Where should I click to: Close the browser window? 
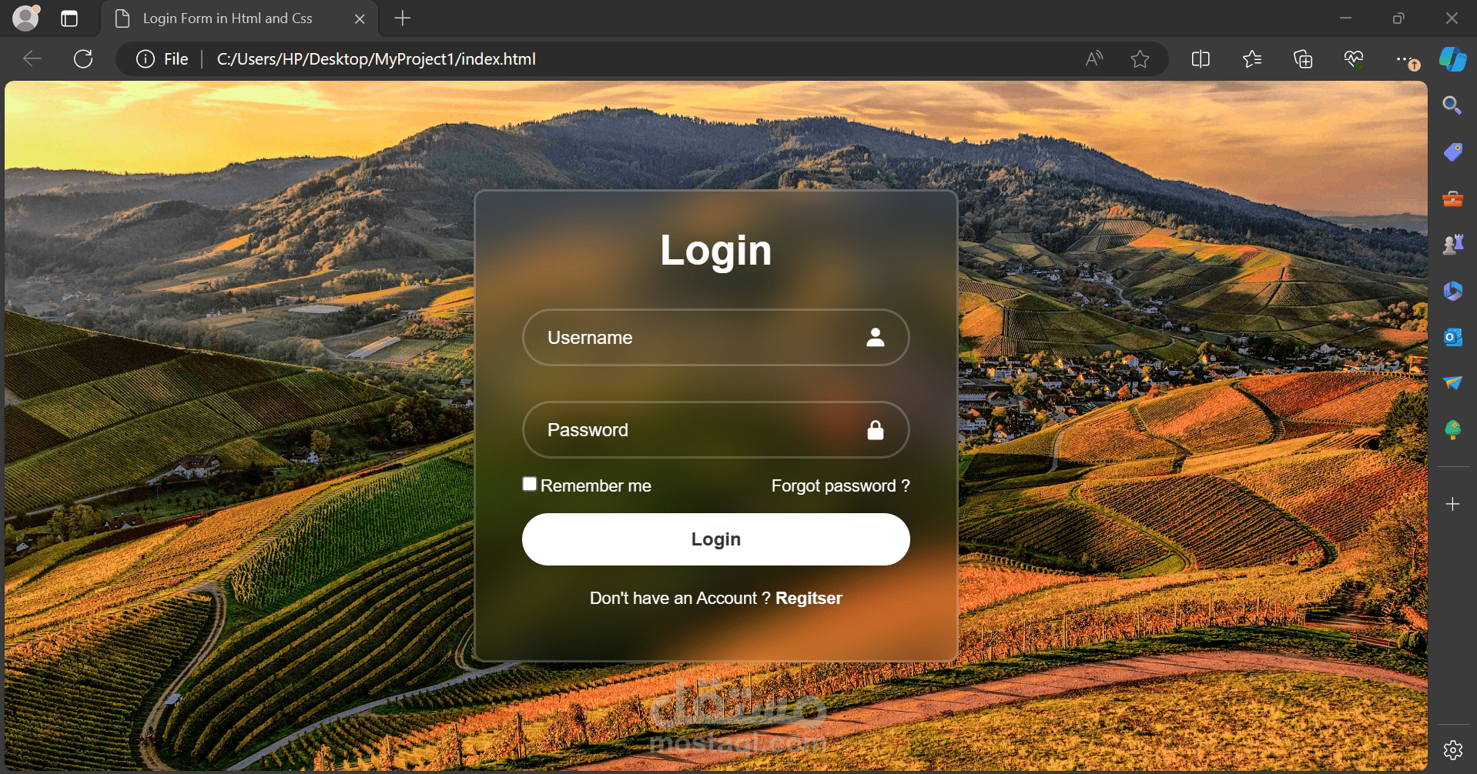pos(1452,18)
